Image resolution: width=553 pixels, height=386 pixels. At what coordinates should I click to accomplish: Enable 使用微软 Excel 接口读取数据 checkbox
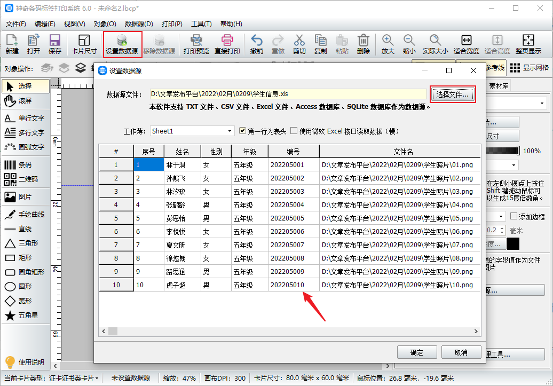coord(294,131)
